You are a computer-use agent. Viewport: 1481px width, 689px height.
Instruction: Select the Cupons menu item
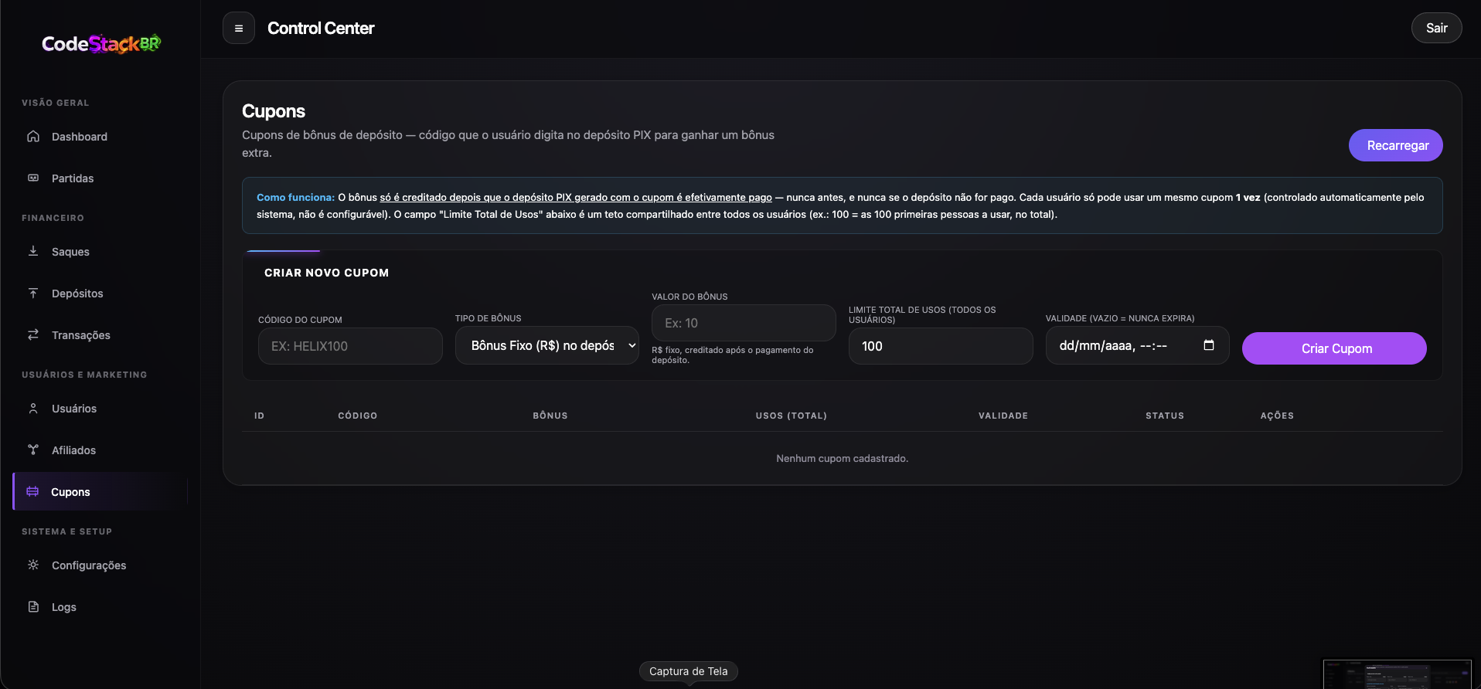tap(100, 492)
